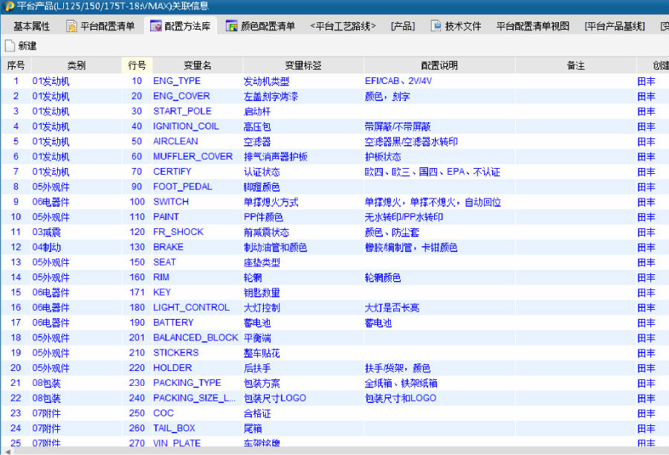669x455 pixels.
Task: Click the BRAKE variable cell
Action: (198, 247)
